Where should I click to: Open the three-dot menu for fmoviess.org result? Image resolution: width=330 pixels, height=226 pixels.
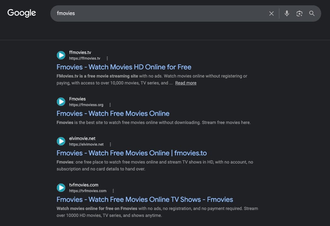[x=110, y=105]
